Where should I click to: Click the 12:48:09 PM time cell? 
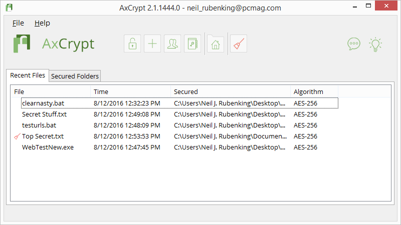click(127, 125)
